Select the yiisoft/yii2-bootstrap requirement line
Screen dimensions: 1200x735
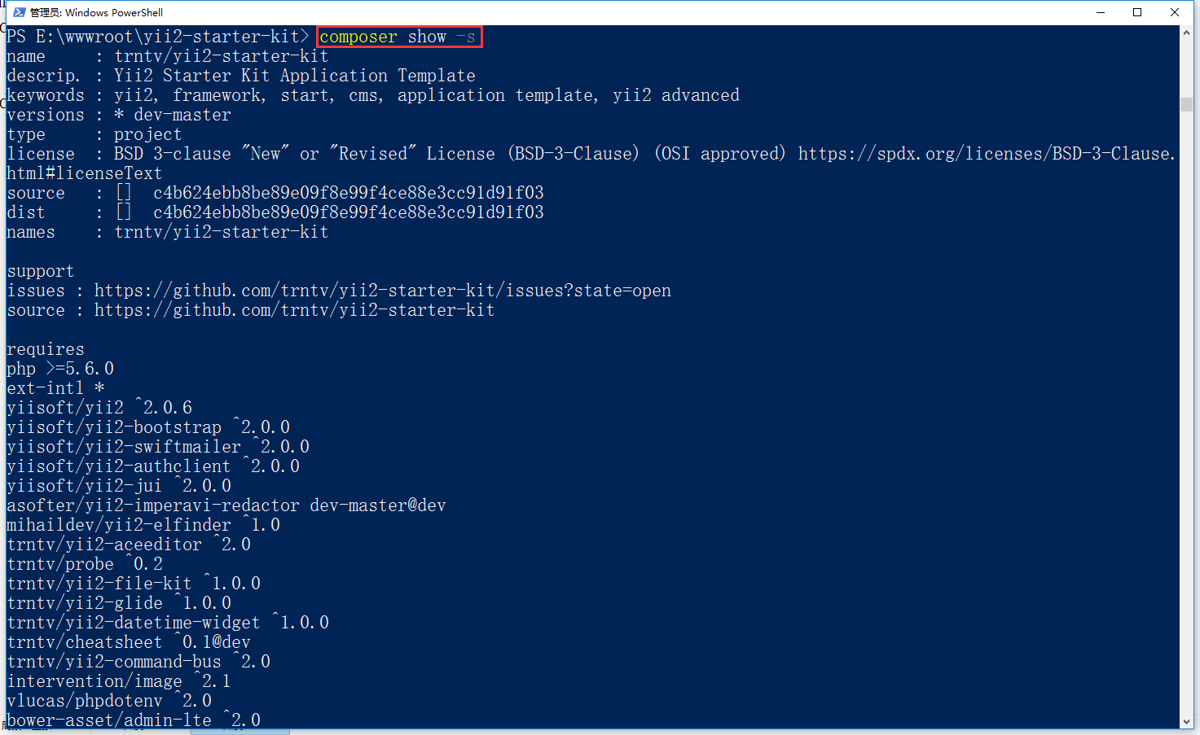tap(148, 427)
